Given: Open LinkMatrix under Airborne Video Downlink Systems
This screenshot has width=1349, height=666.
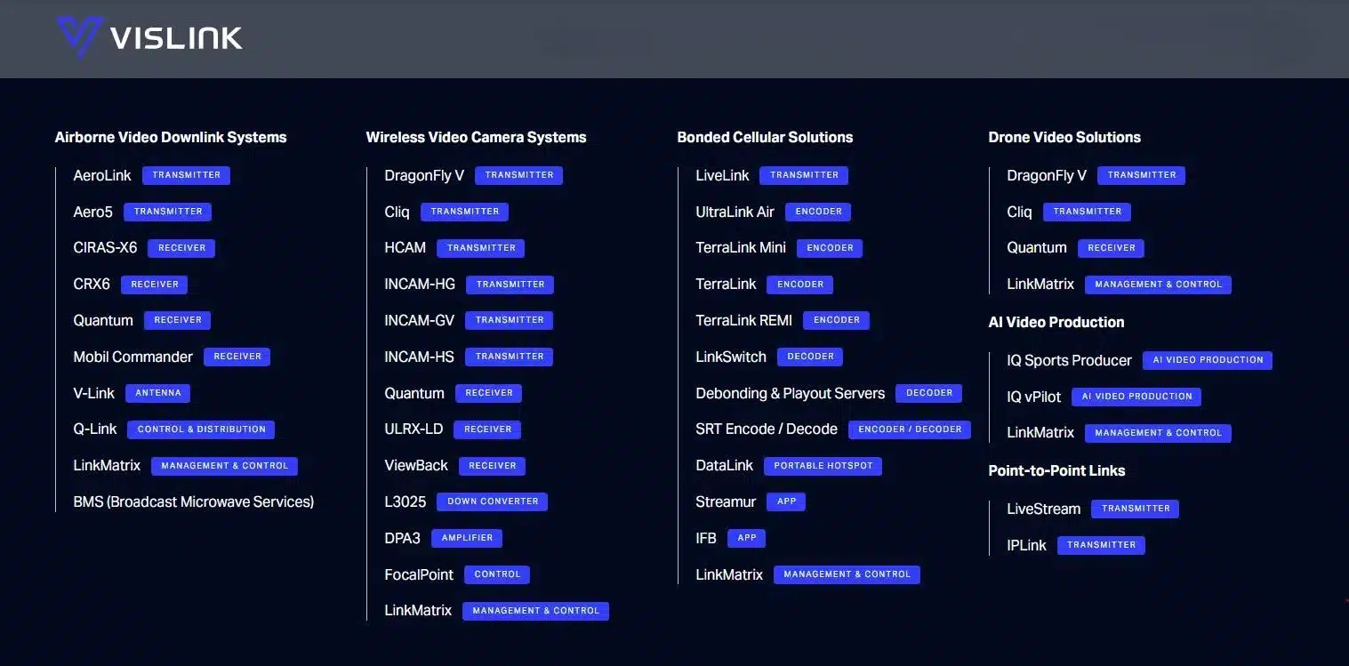Looking at the screenshot, I should [107, 466].
